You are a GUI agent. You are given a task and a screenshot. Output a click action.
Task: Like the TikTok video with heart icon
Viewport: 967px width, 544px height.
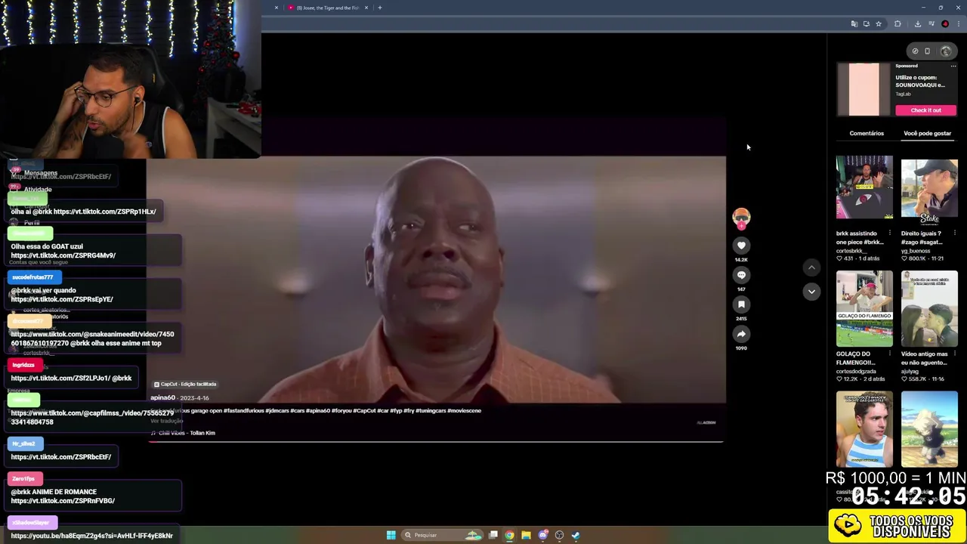tap(741, 246)
